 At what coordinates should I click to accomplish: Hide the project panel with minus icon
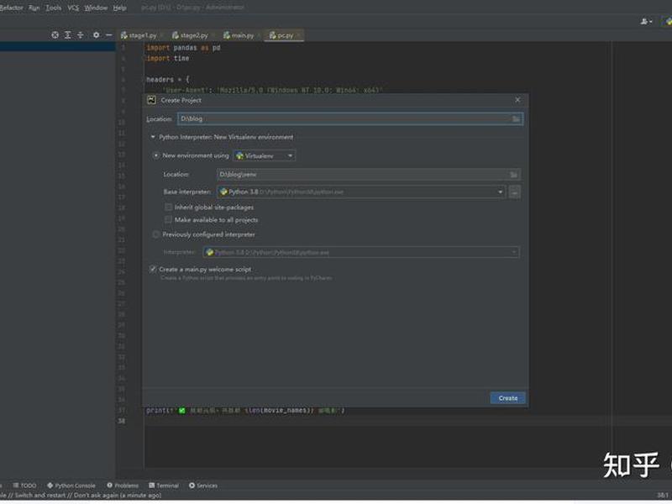tap(109, 35)
